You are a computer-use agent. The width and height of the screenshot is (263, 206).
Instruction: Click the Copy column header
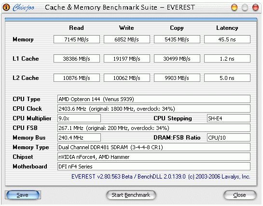click(x=177, y=28)
